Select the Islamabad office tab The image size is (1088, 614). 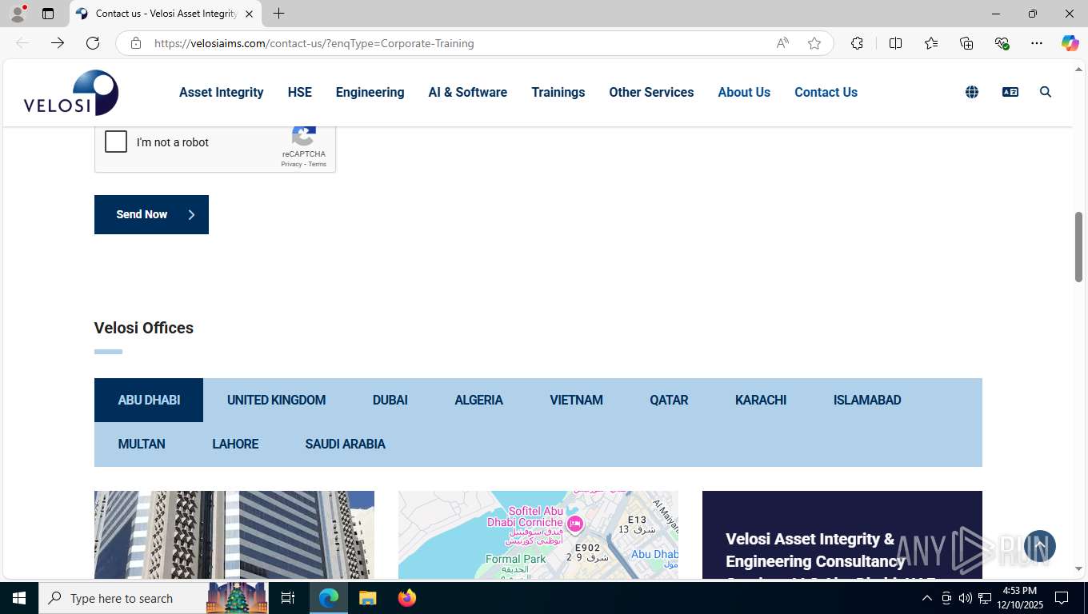867,400
